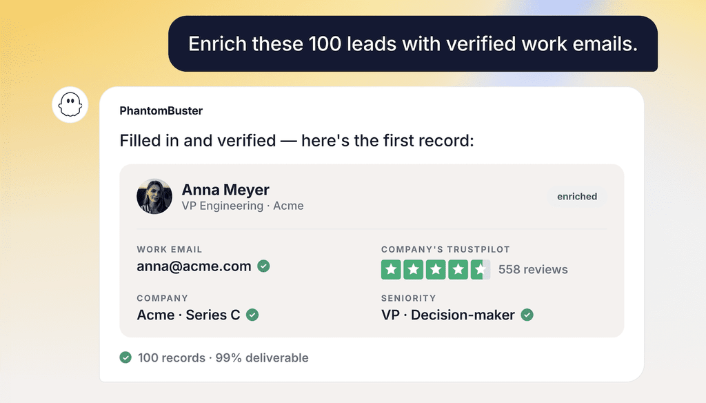Click the 'Enrich these 100 leads' message bubble

413,43
